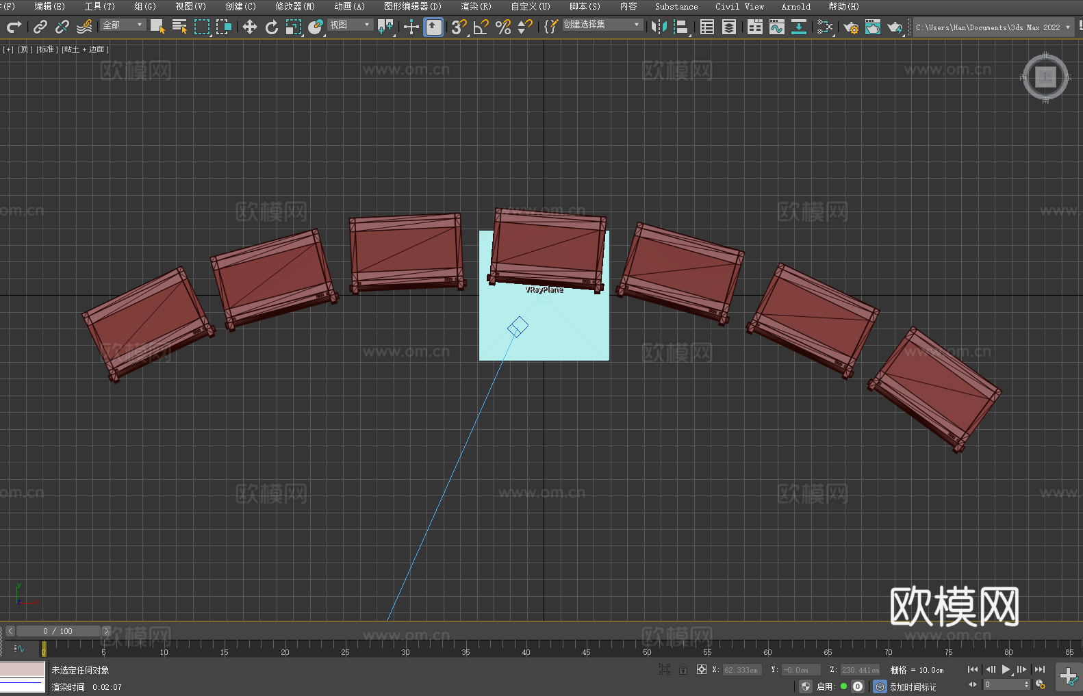Select the Move tool

tap(250, 27)
